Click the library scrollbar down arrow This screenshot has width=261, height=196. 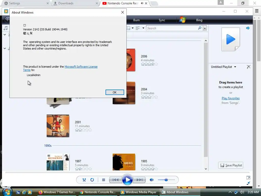point(206,169)
